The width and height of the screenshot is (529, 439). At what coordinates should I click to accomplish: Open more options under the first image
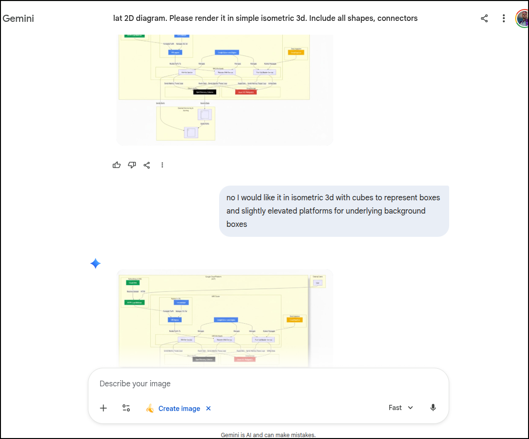pyautogui.click(x=162, y=165)
